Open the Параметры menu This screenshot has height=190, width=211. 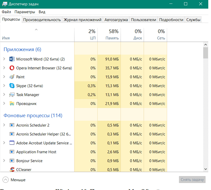pyautogui.click(x=25, y=12)
